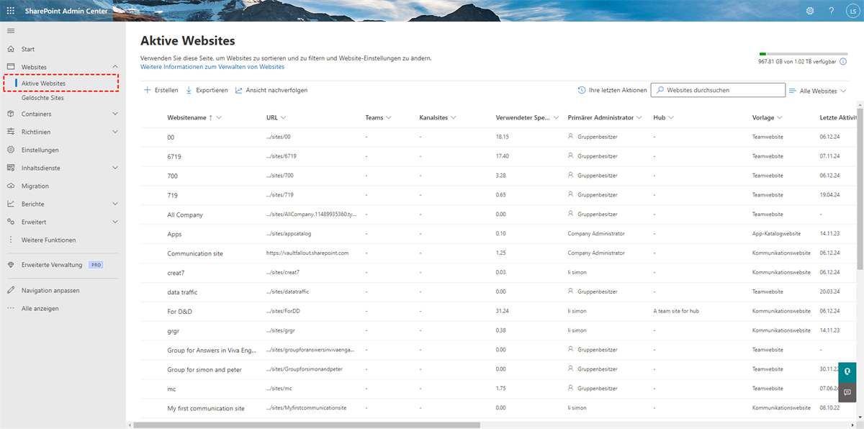
Task: Click the teal help assistant floating icon
Action: [x=847, y=371]
